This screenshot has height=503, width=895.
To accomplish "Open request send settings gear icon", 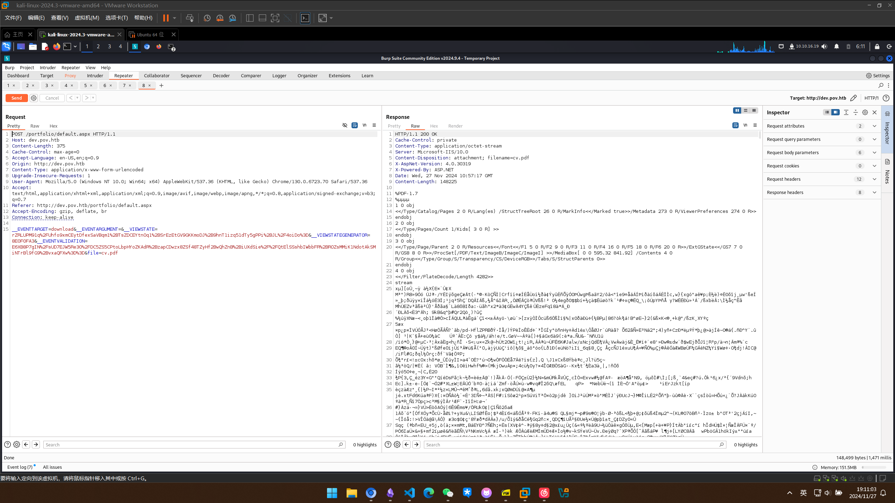I will point(34,98).
